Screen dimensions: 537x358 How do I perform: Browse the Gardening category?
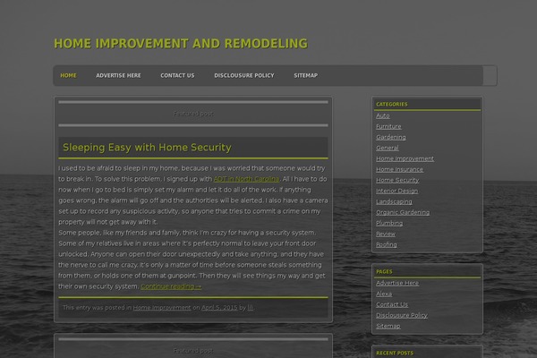point(391,137)
